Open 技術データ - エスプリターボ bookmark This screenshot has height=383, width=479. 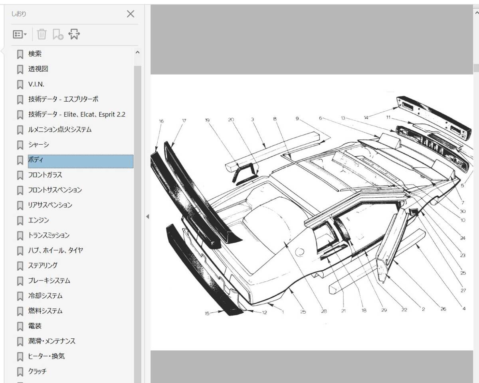(63, 99)
